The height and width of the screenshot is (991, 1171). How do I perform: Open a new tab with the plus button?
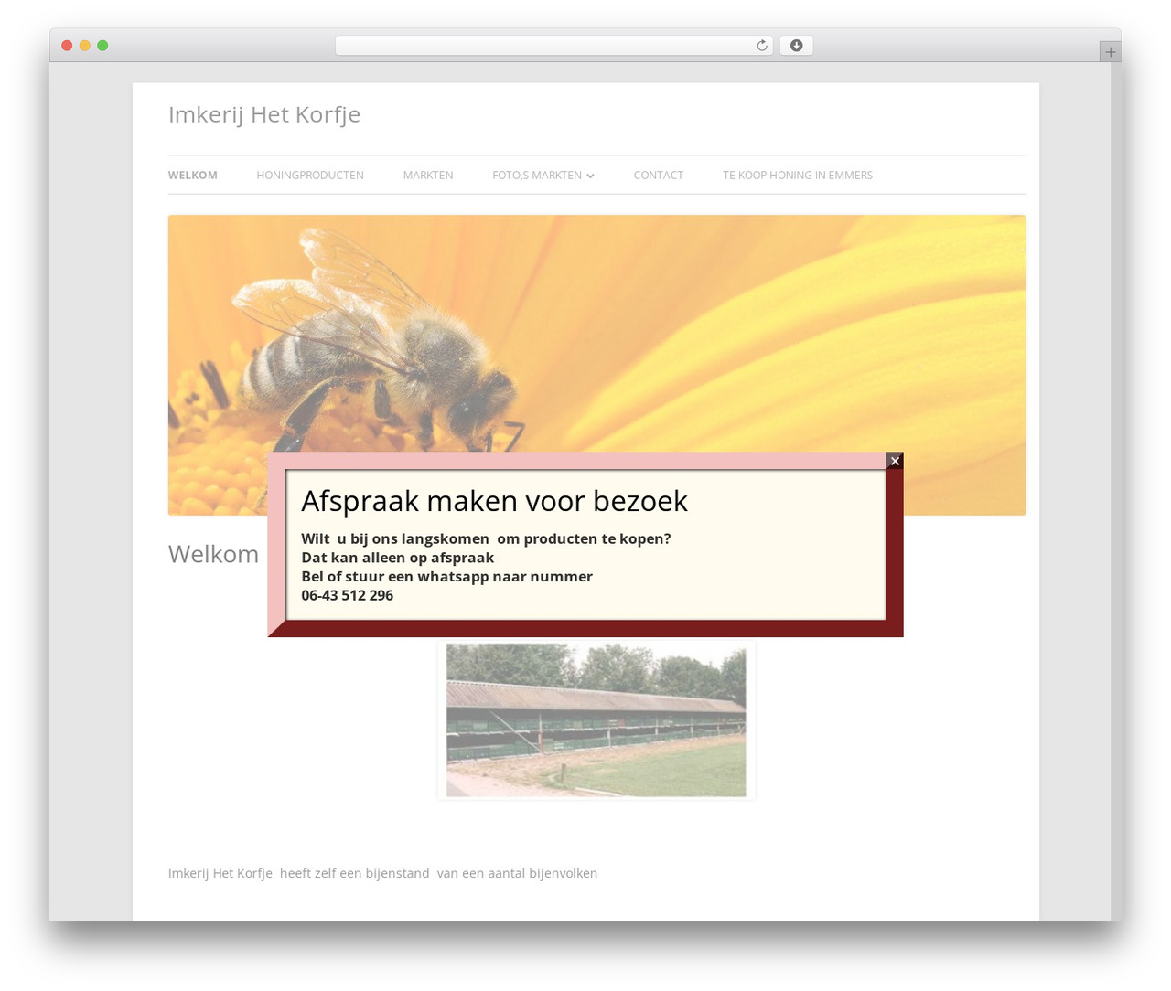click(1110, 52)
